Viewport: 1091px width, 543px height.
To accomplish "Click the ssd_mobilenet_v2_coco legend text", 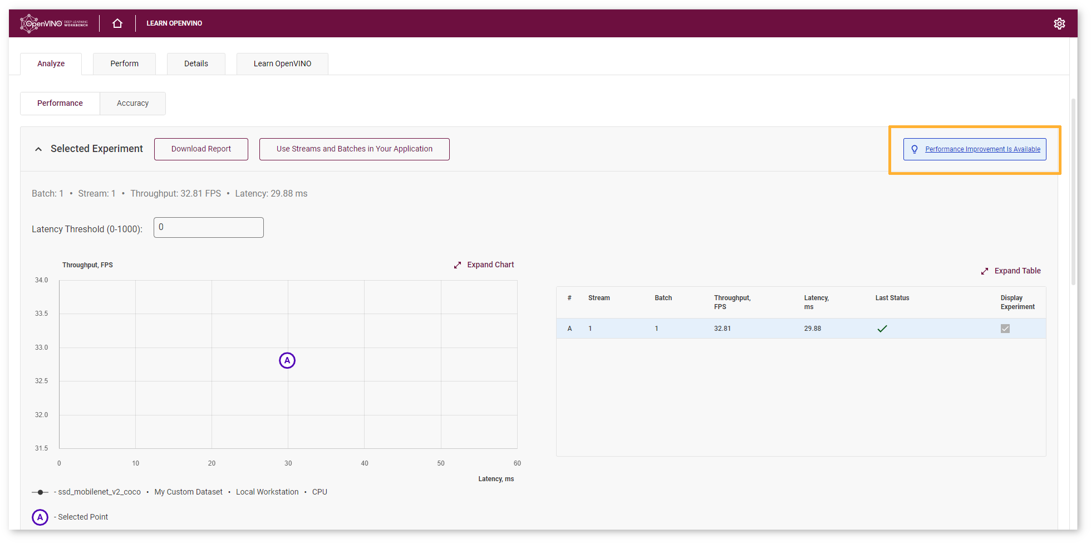I will pos(100,492).
